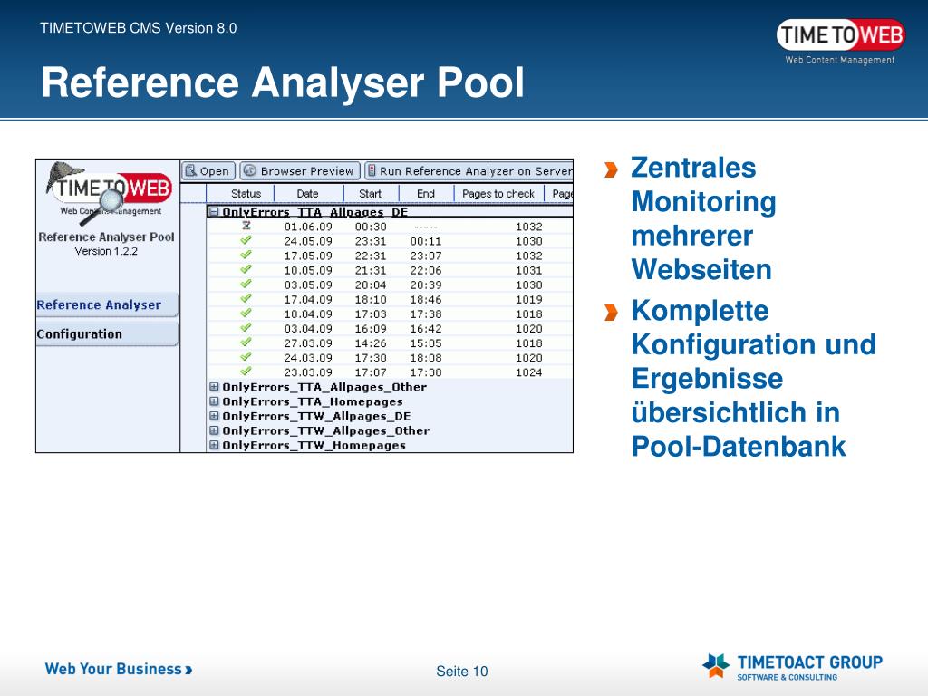The width and height of the screenshot is (928, 696).
Task: Click the end time 16:42
Action: click(426, 328)
